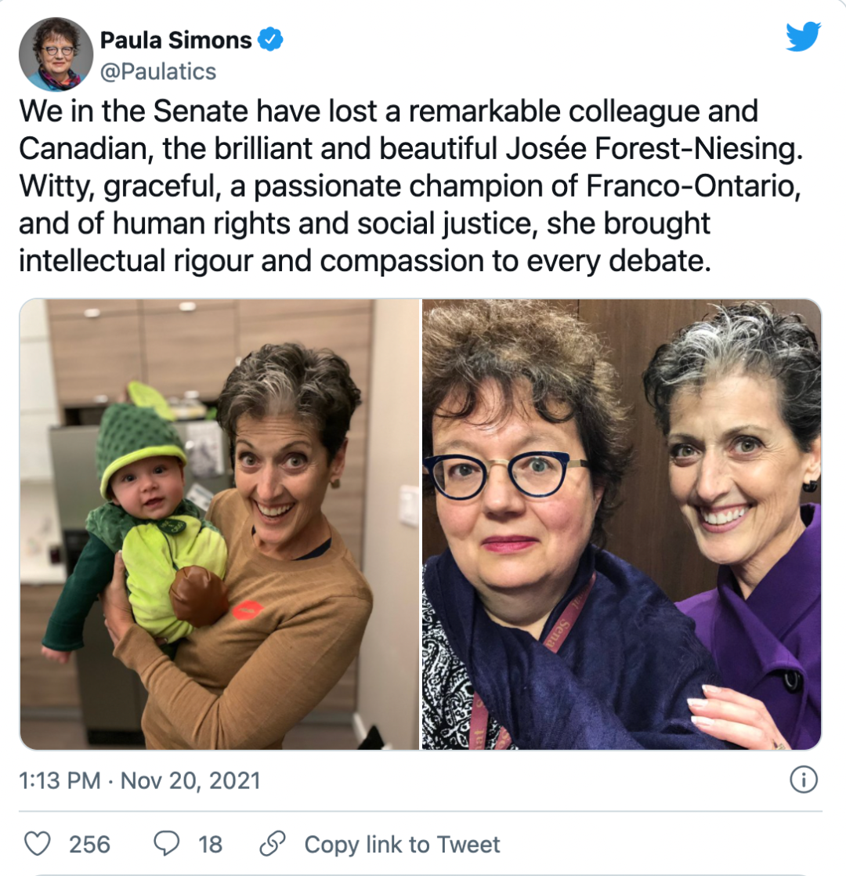Viewport: 846px width, 876px height.
Task: Click the reply speech bubble icon
Action: tap(166, 844)
